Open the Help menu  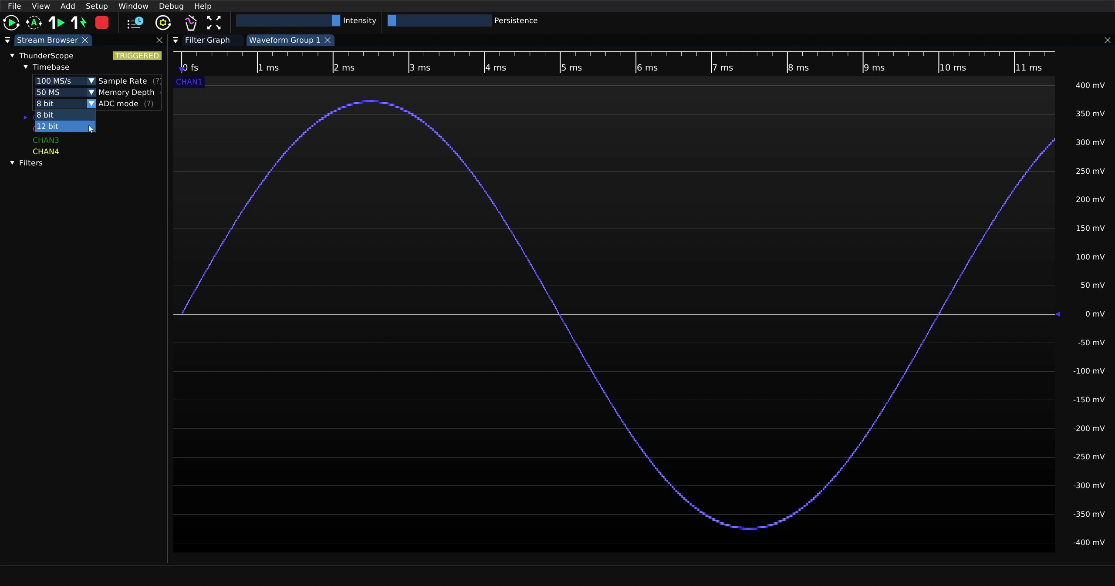pos(203,6)
